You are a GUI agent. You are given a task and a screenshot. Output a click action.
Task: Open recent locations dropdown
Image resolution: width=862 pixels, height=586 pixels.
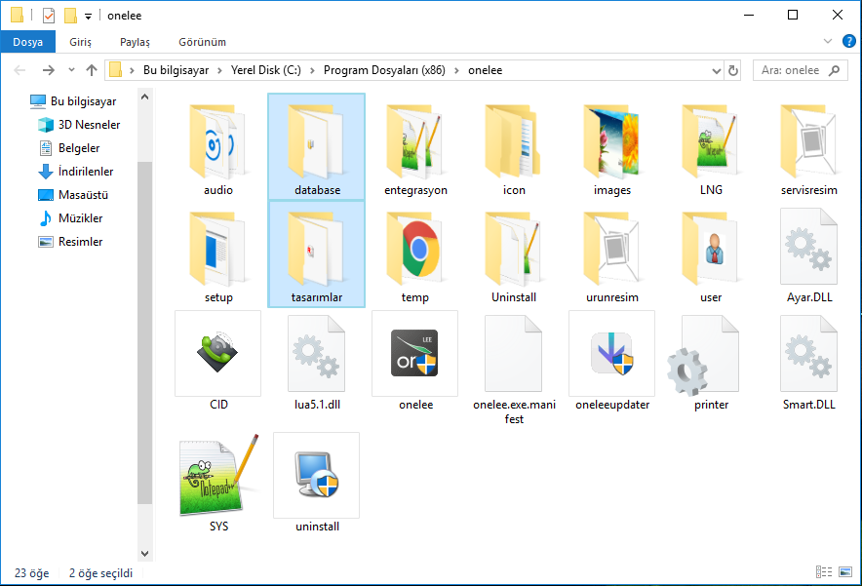71,70
